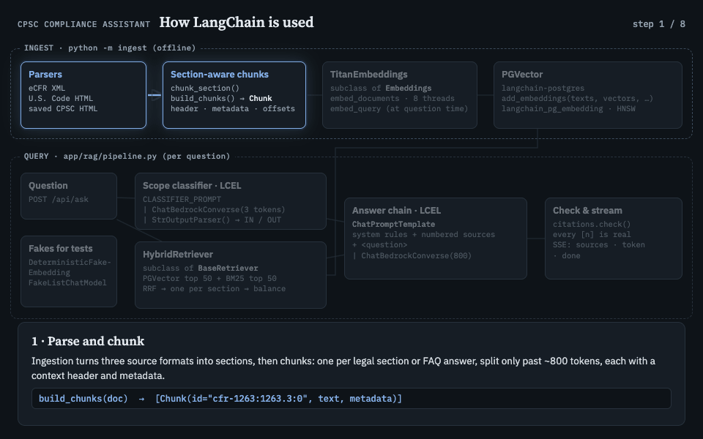Click the DeterministicFake-Embedding text
This screenshot has height=439, width=703.
point(70,268)
